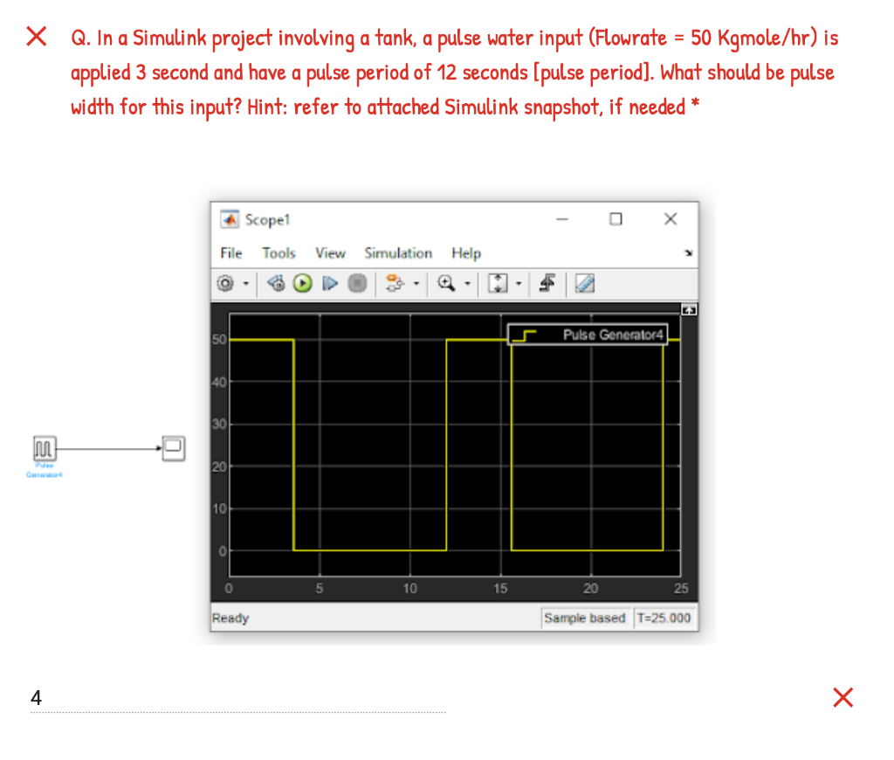894x760 pixels.
Task: Open the Triggers icon in toolbar
Action: [547, 283]
